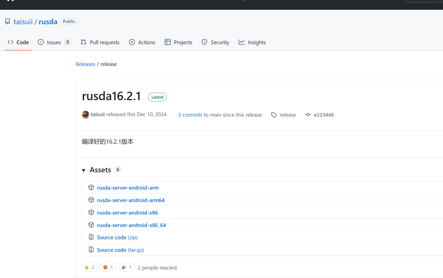Open the Insights tab

tap(252, 42)
